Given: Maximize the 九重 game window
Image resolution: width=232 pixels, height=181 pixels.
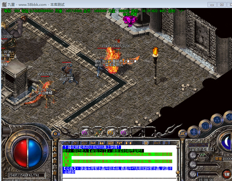Looking at the screenshot, I should pos(222,5).
